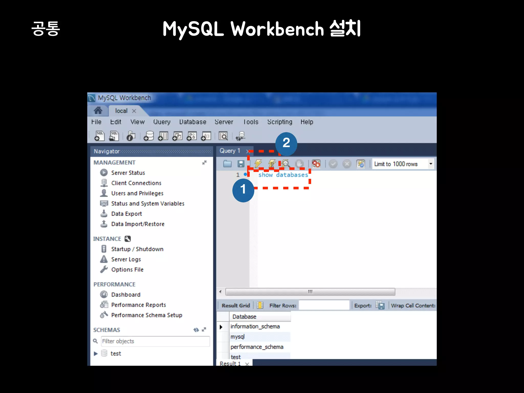Open the Database menu
Image resolution: width=524 pixels, height=393 pixels.
pyautogui.click(x=192, y=122)
